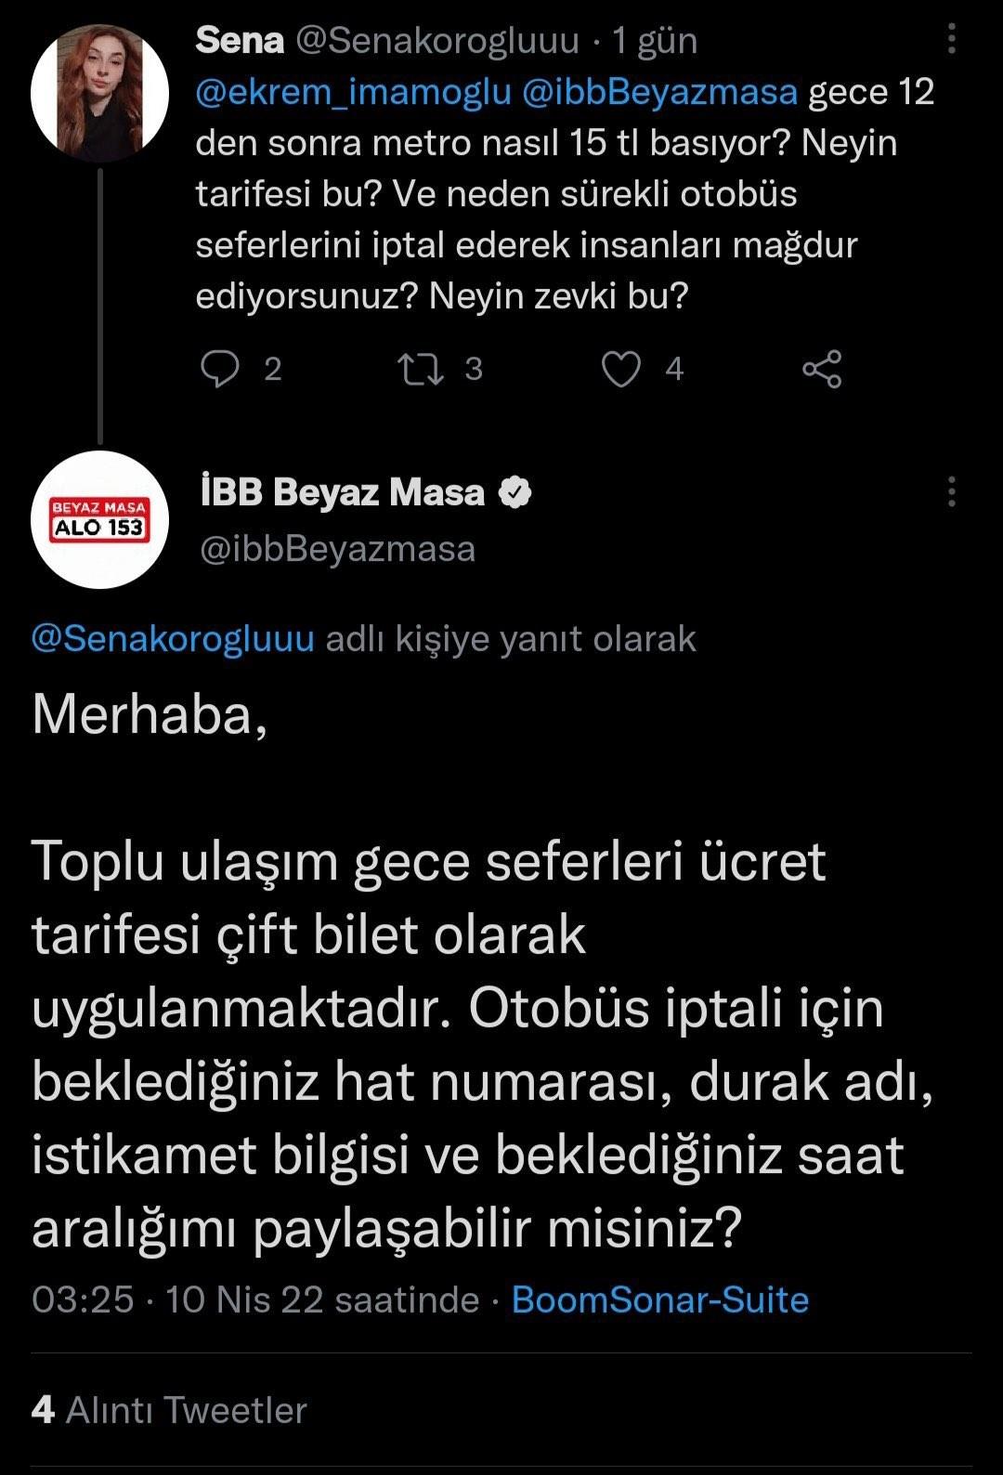1003x1475 pixels.
Task: Open the @Senakorogluuu handle beside Sena
Action: pos(436,40)
